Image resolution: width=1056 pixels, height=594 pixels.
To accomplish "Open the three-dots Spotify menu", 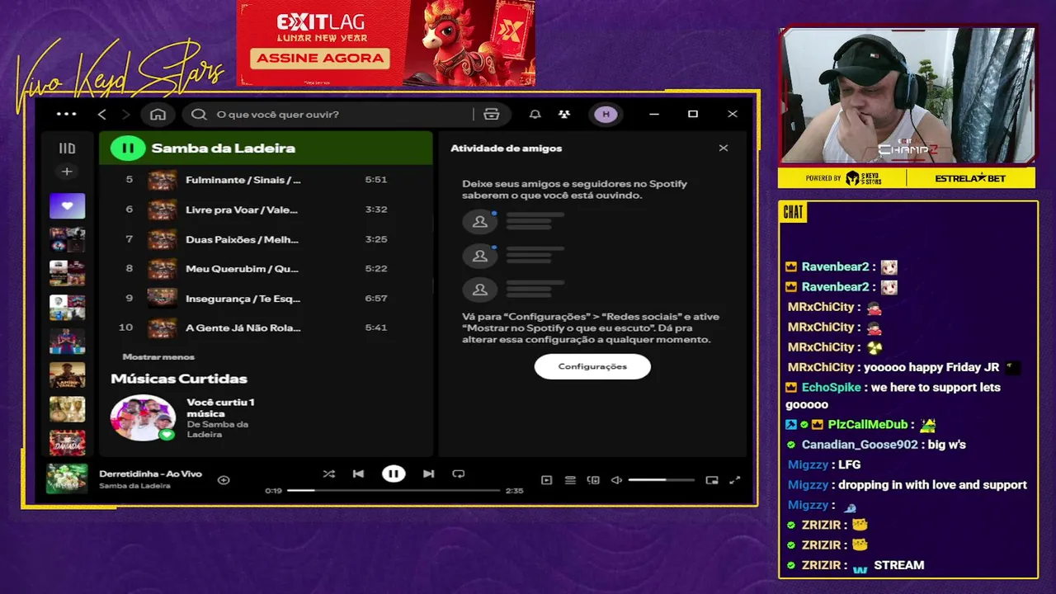I will coord(66,114).
